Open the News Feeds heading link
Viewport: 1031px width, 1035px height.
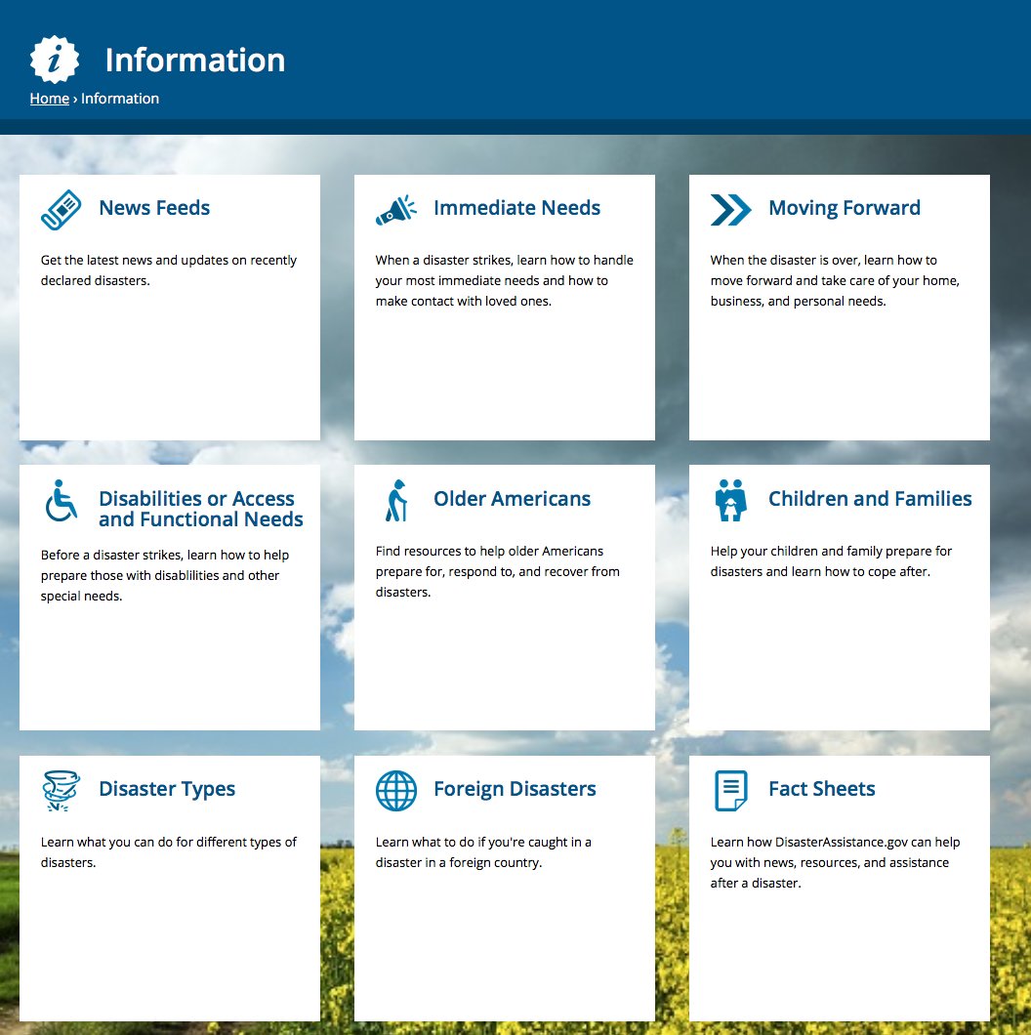pos(154,208)
